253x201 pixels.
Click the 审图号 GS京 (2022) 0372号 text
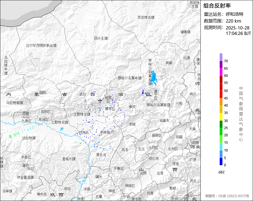(x=227, y=196)
